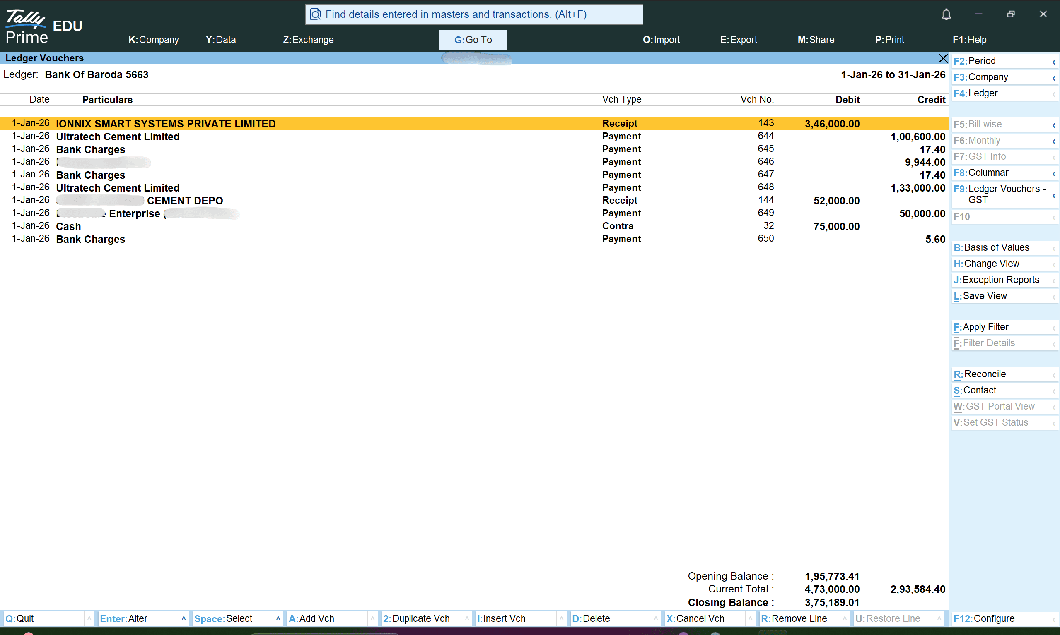Click the 9,944.00 credit amount
This screenshot has height=635, width=1060.
(925, 163)
